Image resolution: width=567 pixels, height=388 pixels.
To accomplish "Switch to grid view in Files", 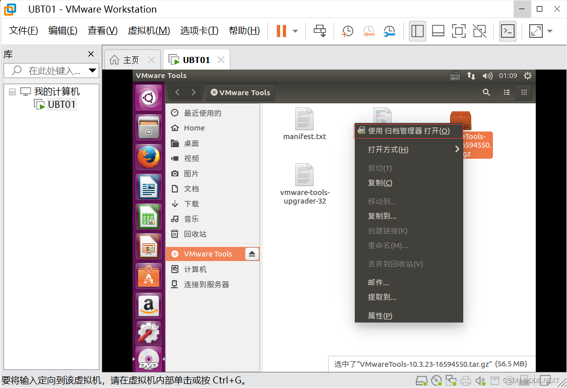I will 524,92.
